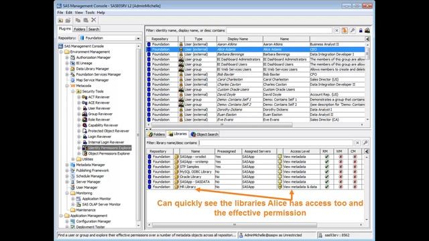429x241 pixels.
Task: Click the up-folder icon in main toolbar
Action: point(60,20)
